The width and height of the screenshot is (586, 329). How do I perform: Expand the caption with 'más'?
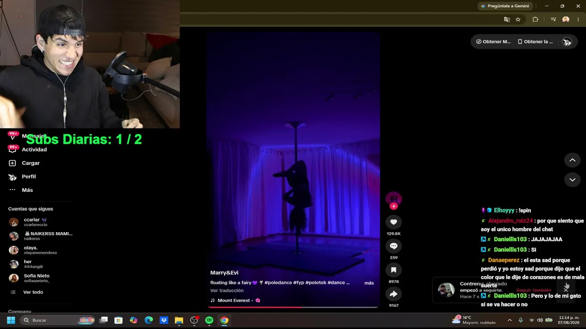tap(369, 283)
